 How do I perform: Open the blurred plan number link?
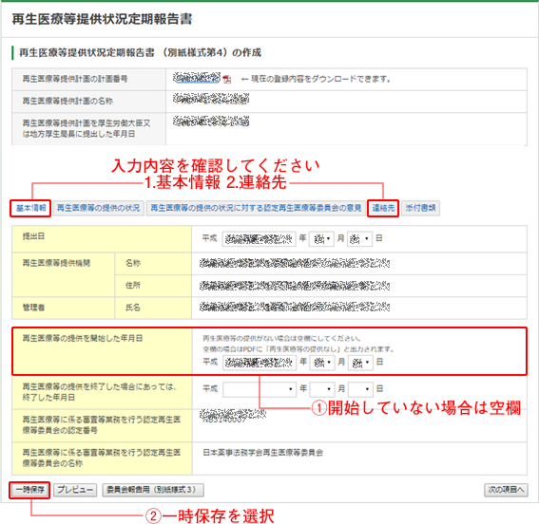pos(197,78)
